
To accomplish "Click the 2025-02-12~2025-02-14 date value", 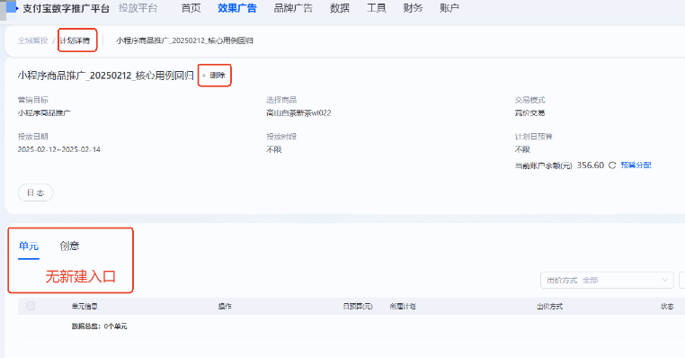I will tap(59, 149).
